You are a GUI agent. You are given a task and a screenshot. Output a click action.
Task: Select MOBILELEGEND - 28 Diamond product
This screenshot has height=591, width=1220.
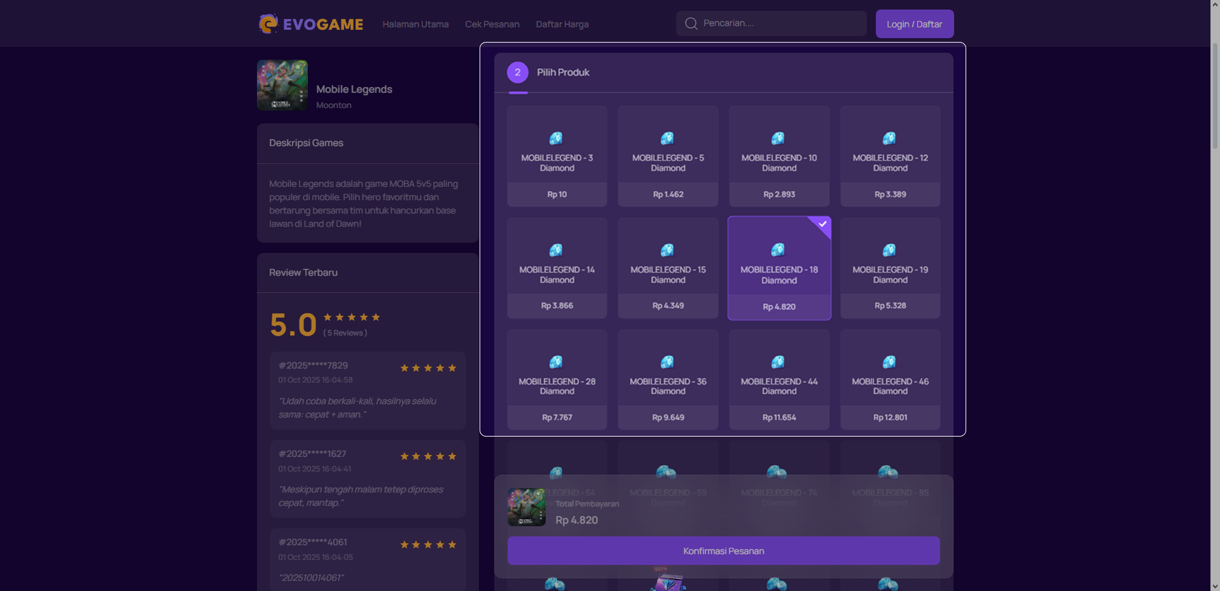557,379
